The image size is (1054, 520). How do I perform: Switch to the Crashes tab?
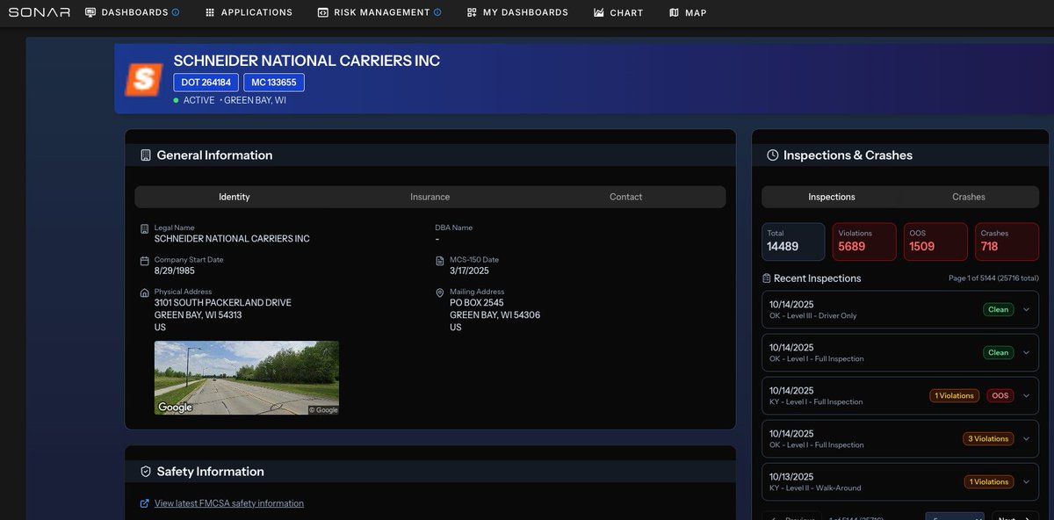969,197
